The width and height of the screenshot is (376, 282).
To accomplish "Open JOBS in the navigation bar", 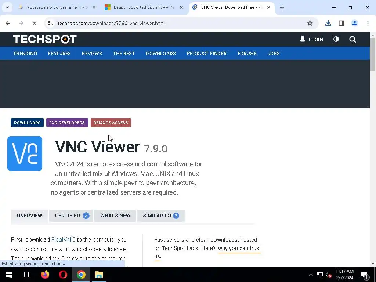I will coord(274,54).
